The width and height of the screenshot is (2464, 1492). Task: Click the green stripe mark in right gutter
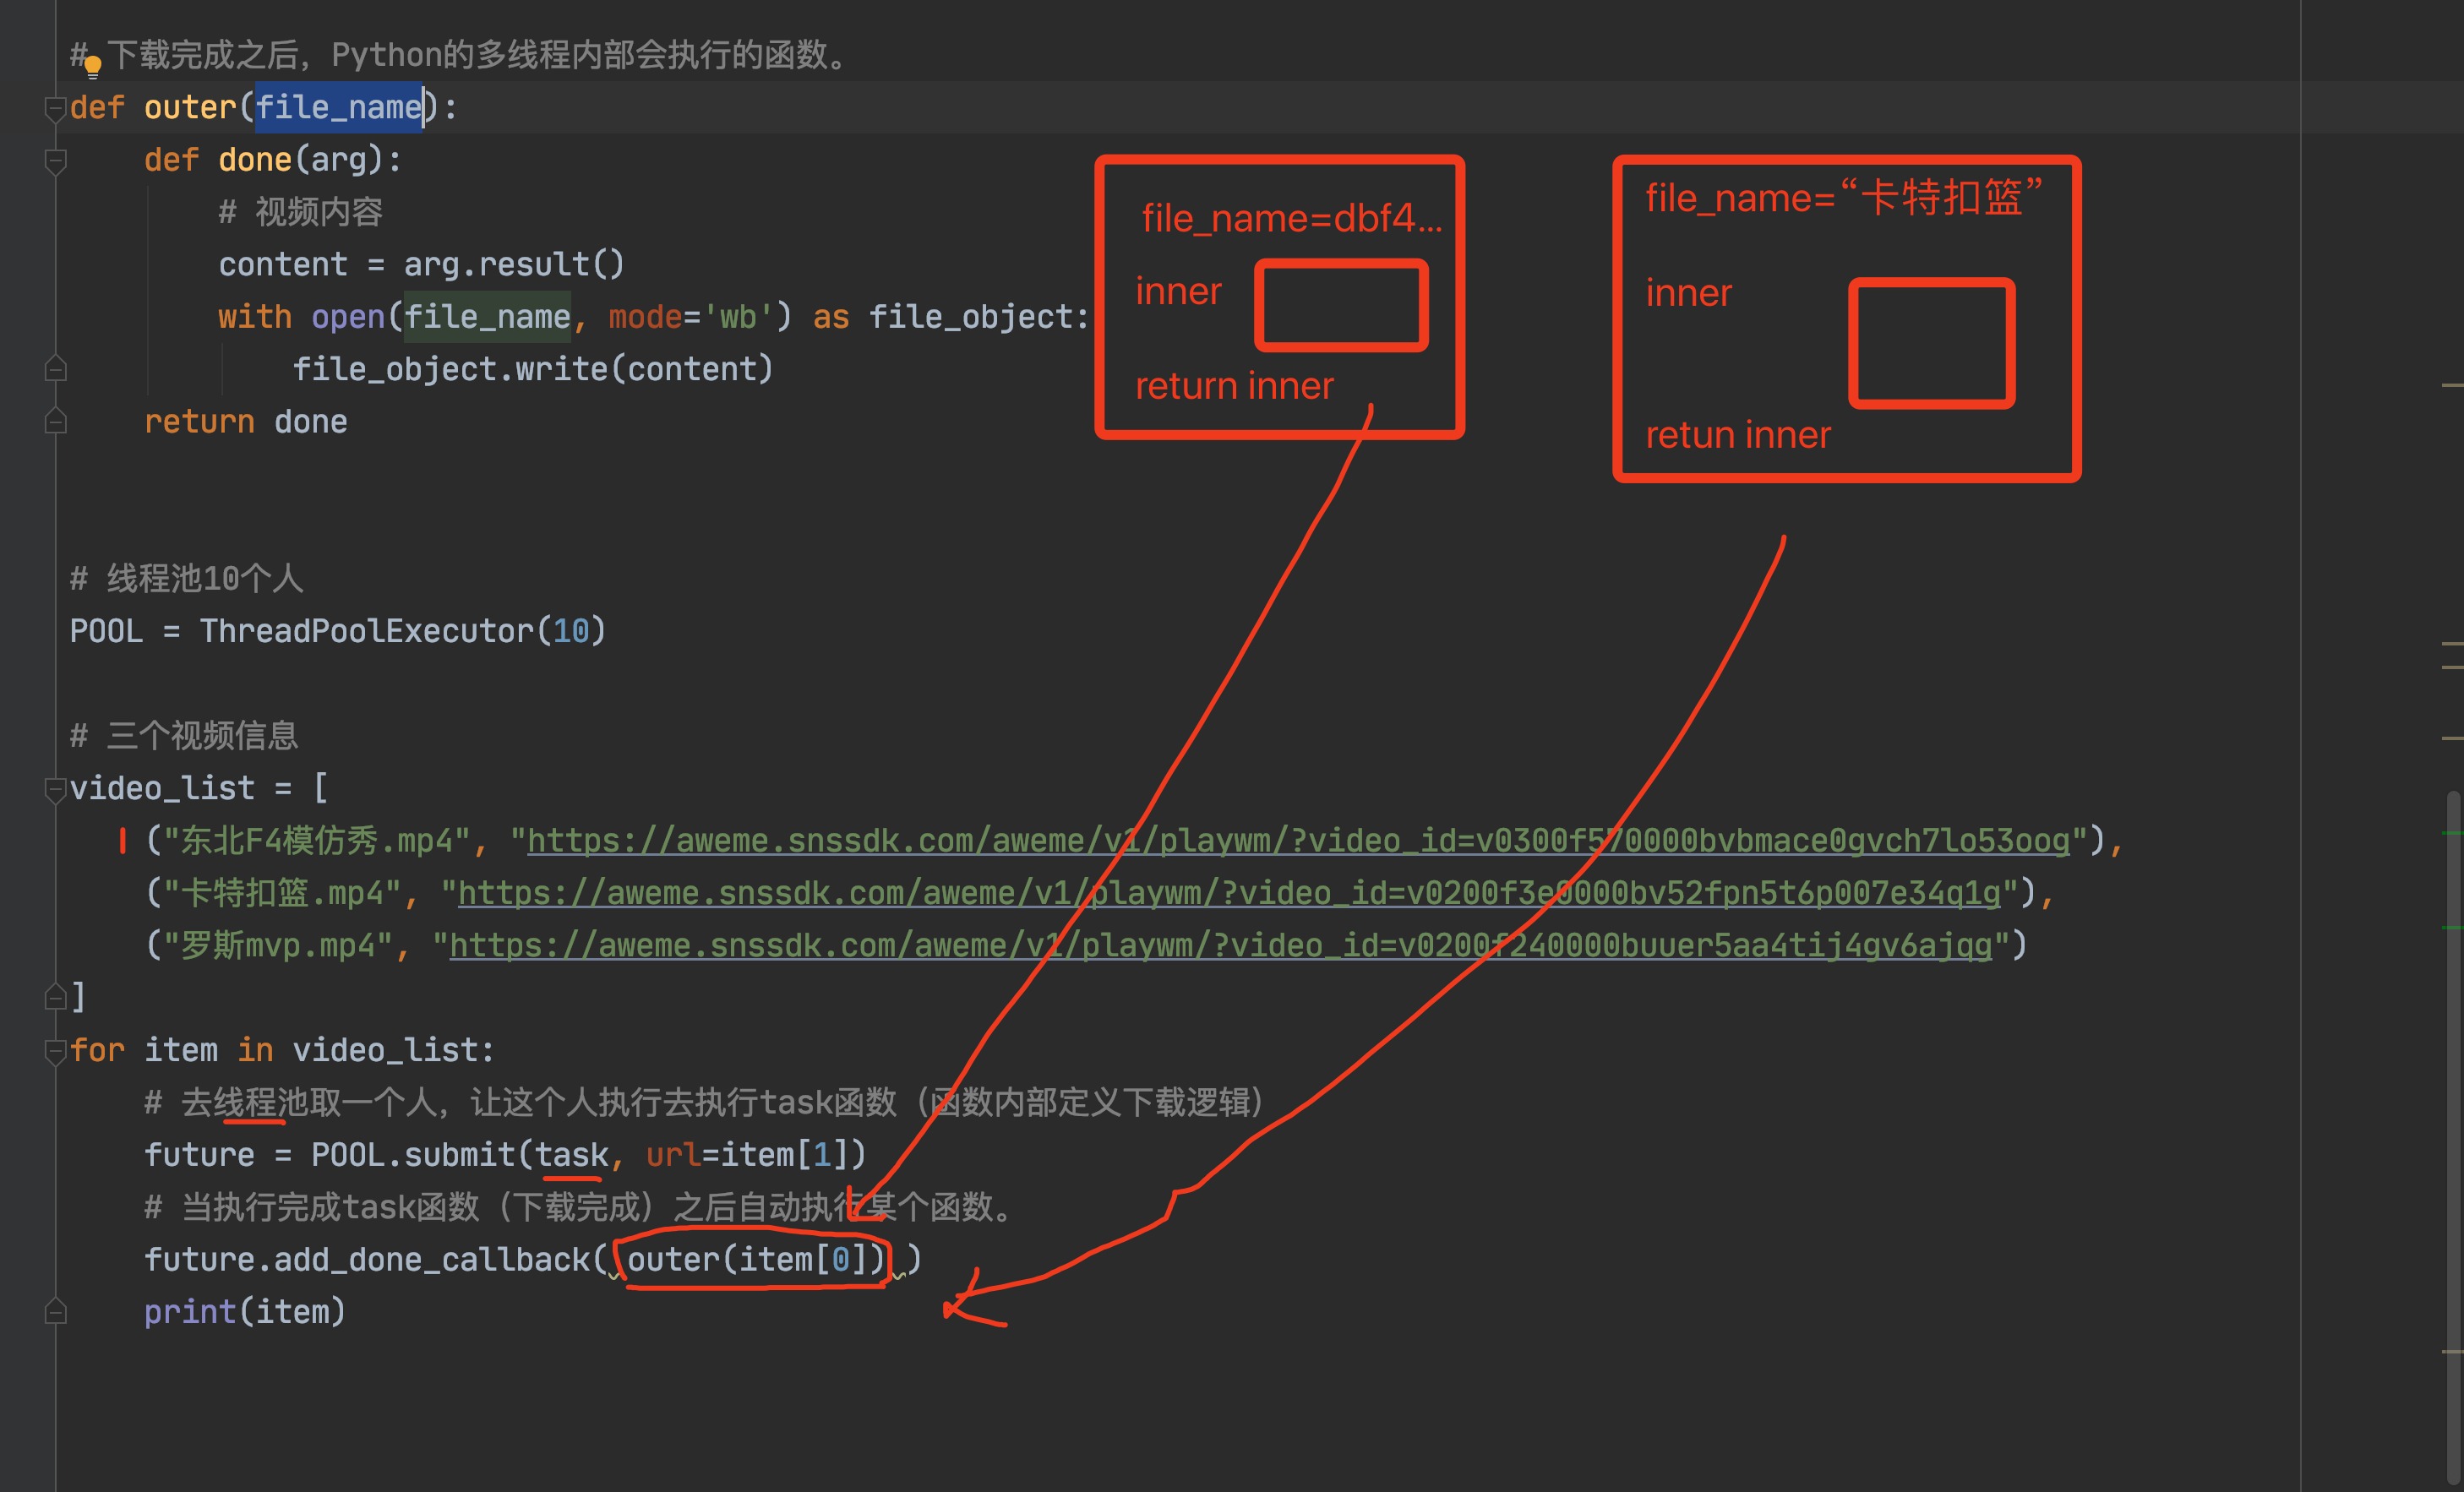click(2451, 832)
